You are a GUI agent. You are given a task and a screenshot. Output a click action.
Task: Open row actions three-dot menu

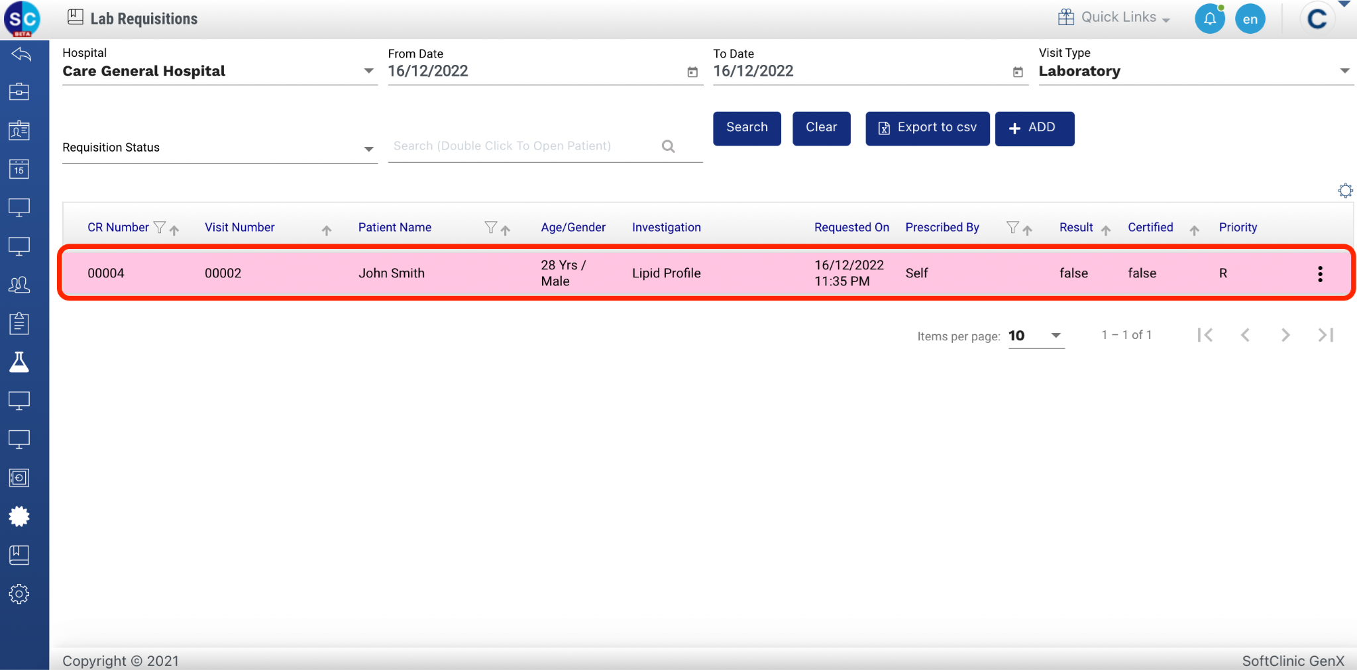point(1320,274)
